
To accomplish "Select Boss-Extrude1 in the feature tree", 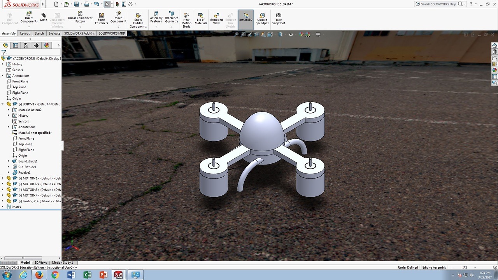I will coord(28,161).
